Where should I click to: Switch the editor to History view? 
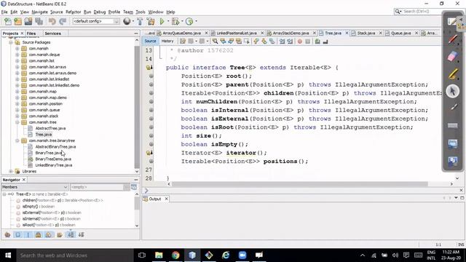tap(167, 41)
